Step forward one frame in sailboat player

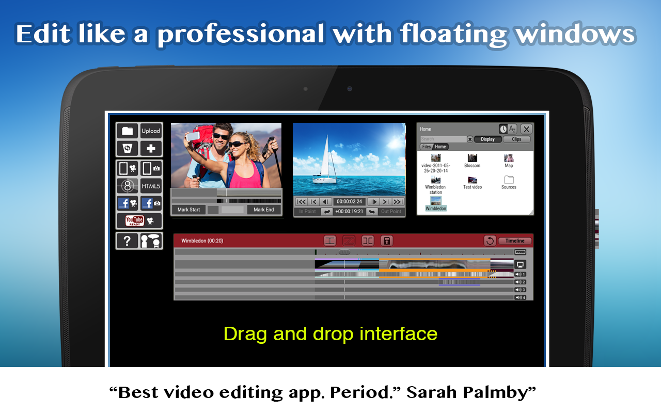click(x=373, y=202)
